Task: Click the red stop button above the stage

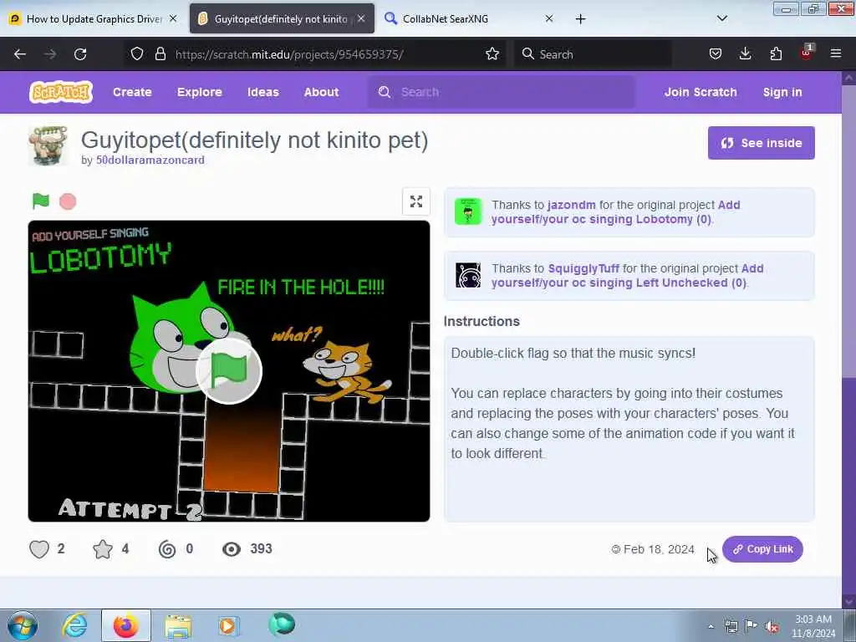Action: (x=68, y=202)
